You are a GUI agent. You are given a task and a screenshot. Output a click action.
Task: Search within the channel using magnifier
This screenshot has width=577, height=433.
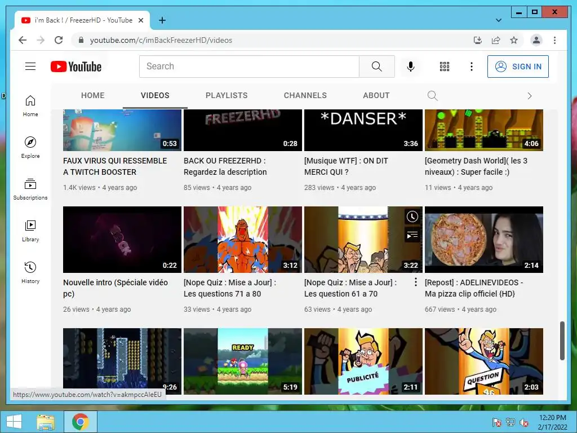tap(432, 96)
